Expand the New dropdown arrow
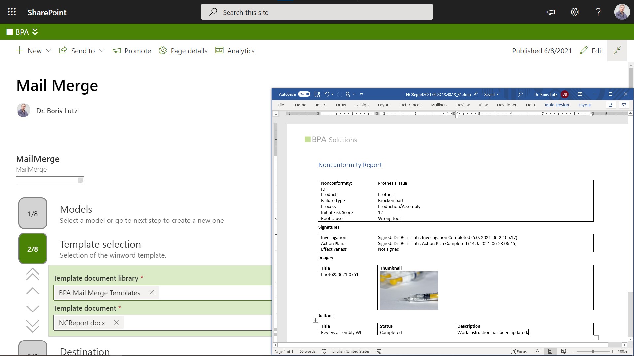The height and width of the screenshot is (356, 634). (x=49, y=51)
